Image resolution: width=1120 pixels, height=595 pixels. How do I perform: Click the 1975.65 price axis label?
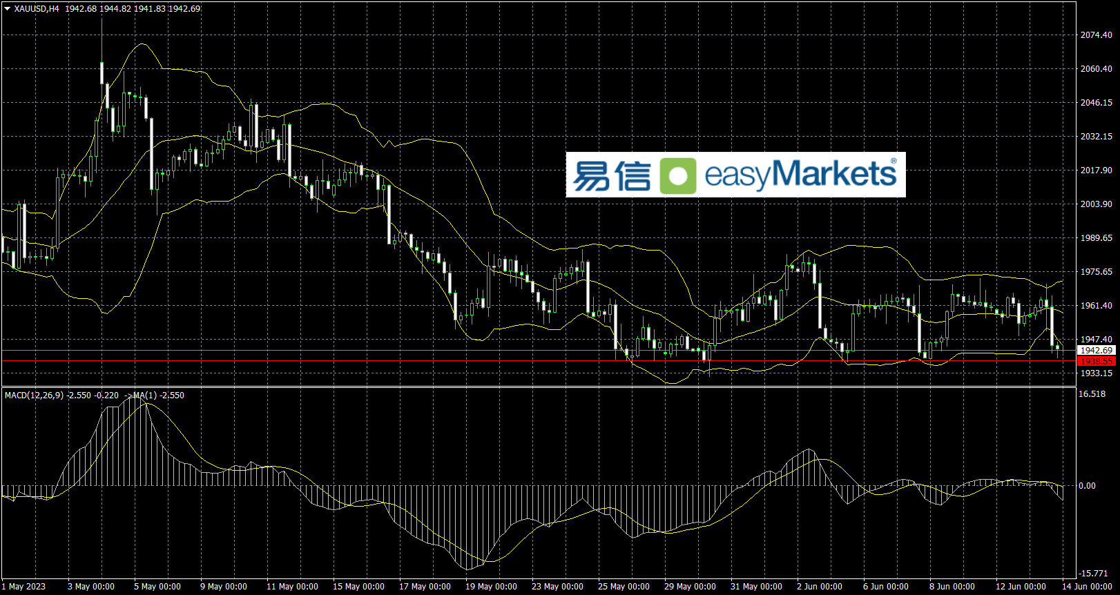click(x=1097, y=272)
